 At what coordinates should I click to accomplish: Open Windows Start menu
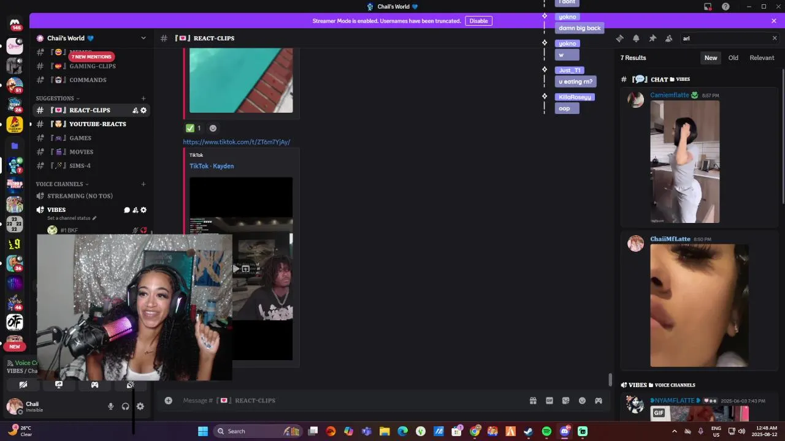click(x=203, y=431)
